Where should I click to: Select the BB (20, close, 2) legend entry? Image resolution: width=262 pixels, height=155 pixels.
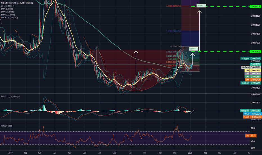[x=8, y=6]
